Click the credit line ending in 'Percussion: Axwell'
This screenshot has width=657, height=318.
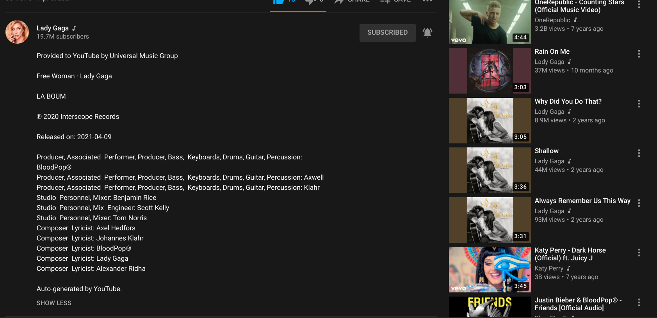[x=180, y=177]
